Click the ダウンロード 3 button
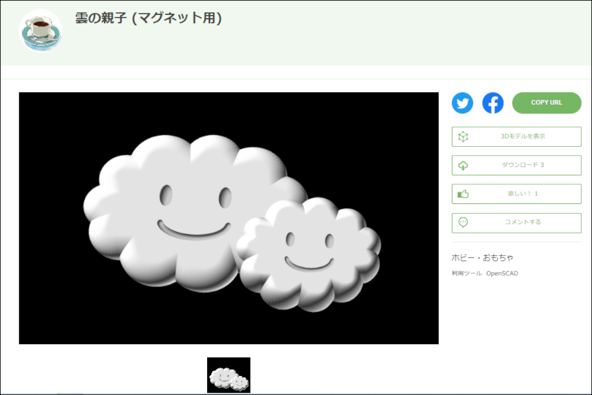 pos(517,165)
